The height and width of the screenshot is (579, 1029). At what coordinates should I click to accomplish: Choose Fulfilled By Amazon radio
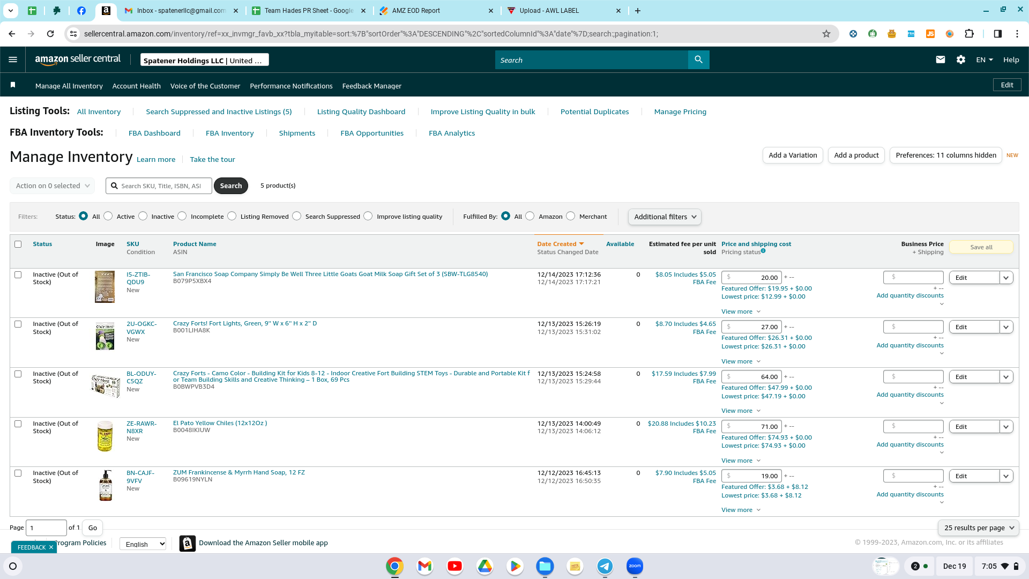530,216
